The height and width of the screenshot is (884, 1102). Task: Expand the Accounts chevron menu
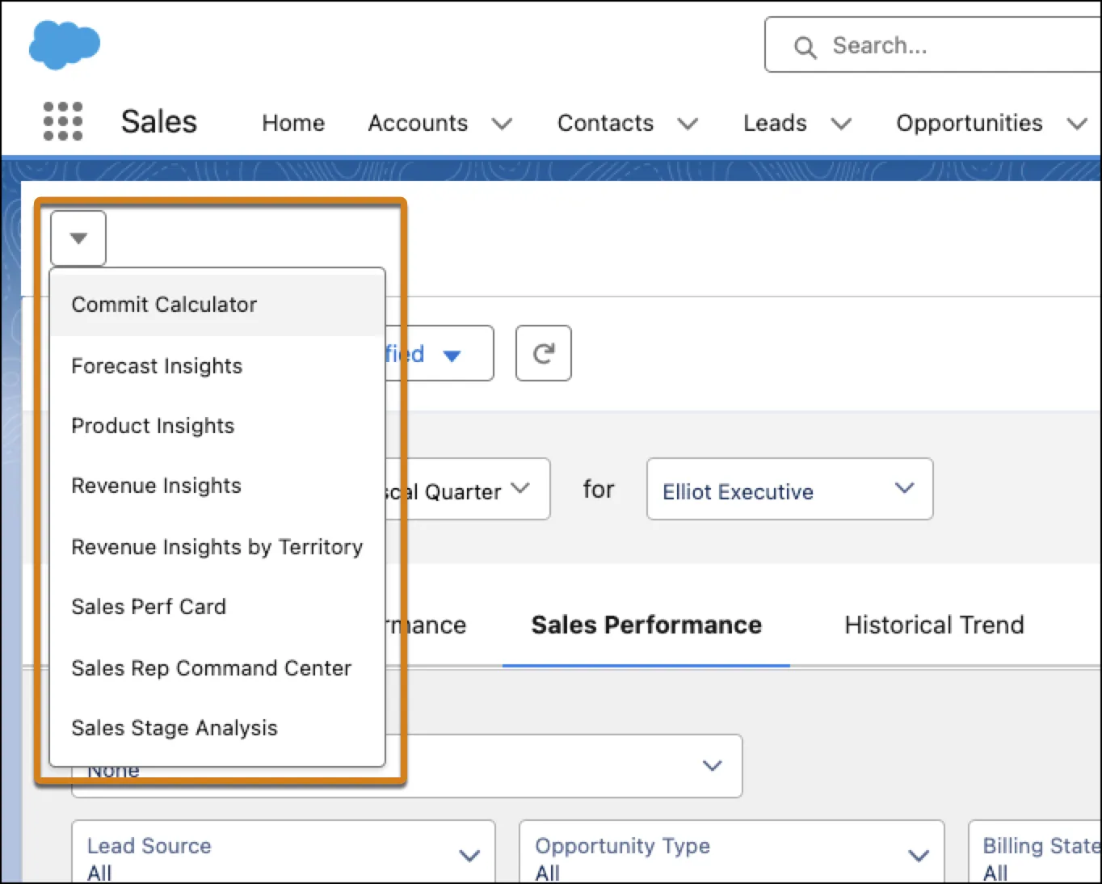(503, 124)
